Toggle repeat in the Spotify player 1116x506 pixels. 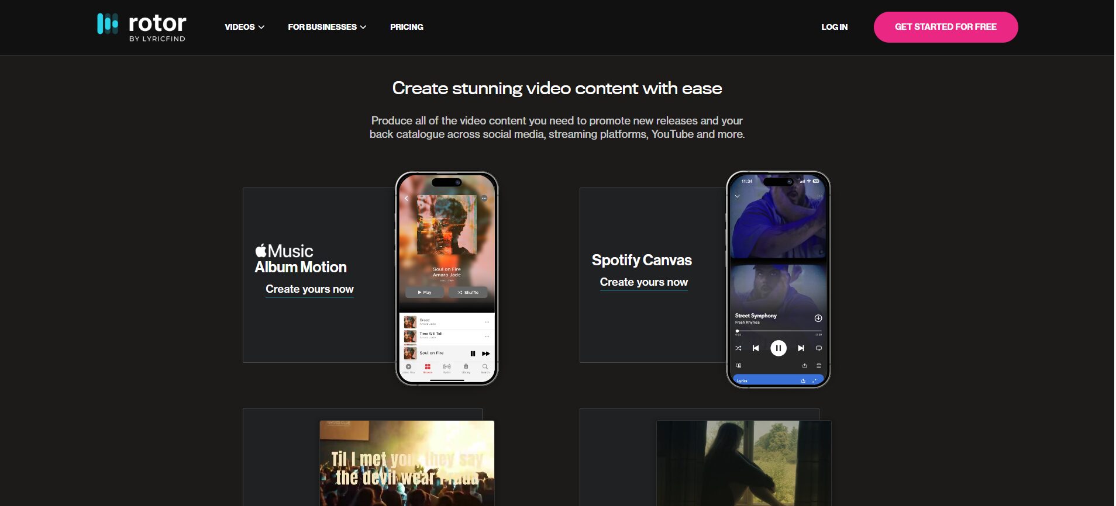819,348
